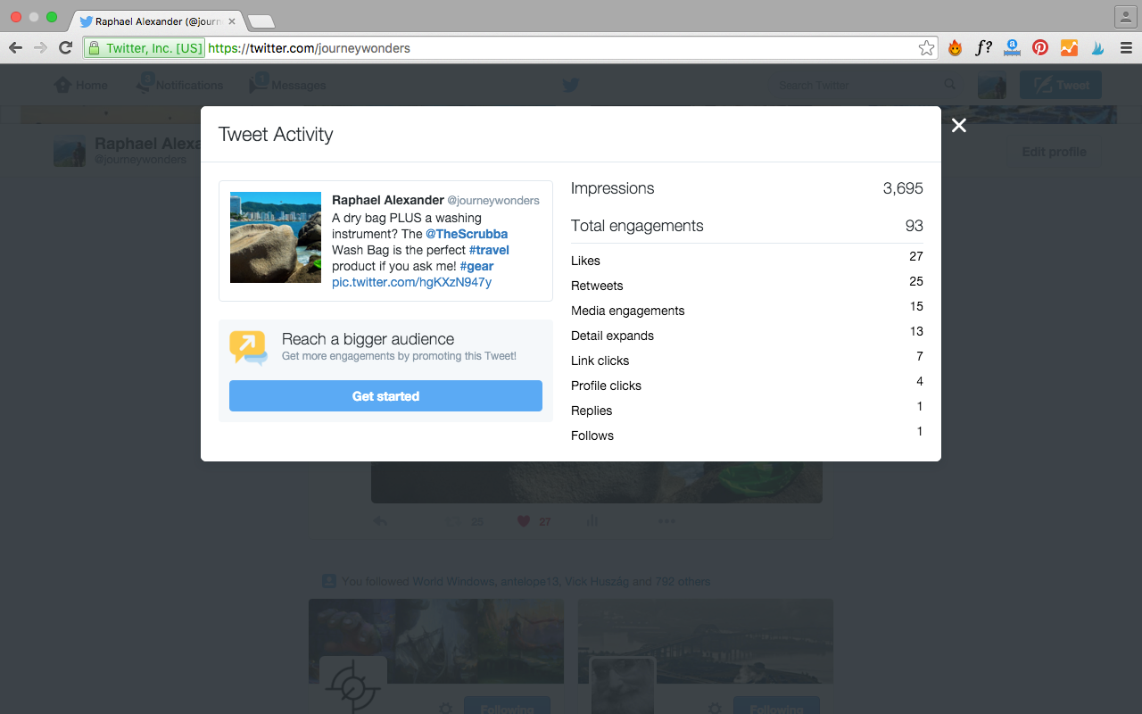Open Notifications
The image size is (1142, 714).
click(x=179, y=85)
